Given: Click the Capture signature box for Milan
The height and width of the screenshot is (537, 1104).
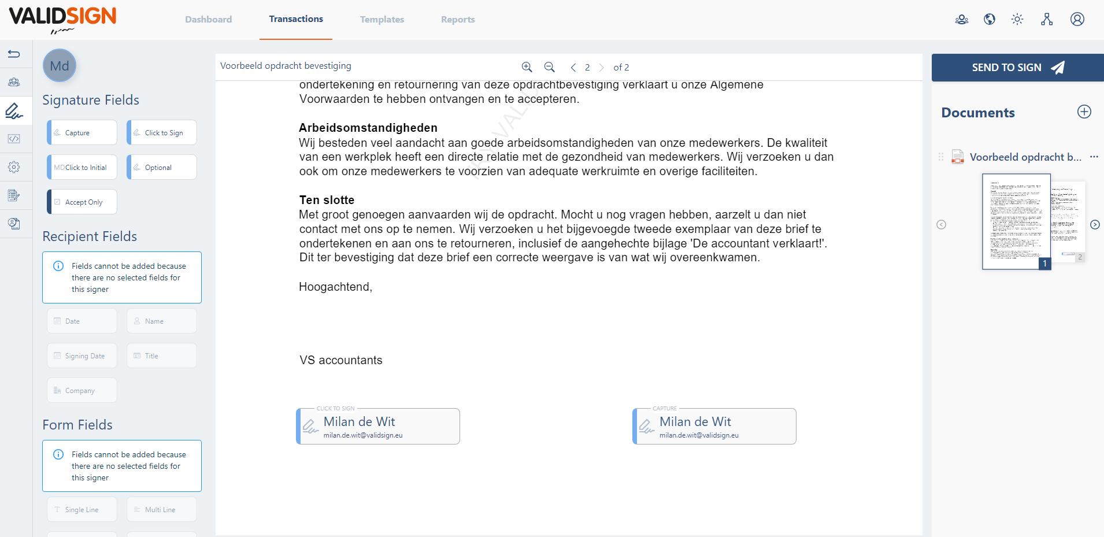Looking at the screenshot, I should 714,426.
